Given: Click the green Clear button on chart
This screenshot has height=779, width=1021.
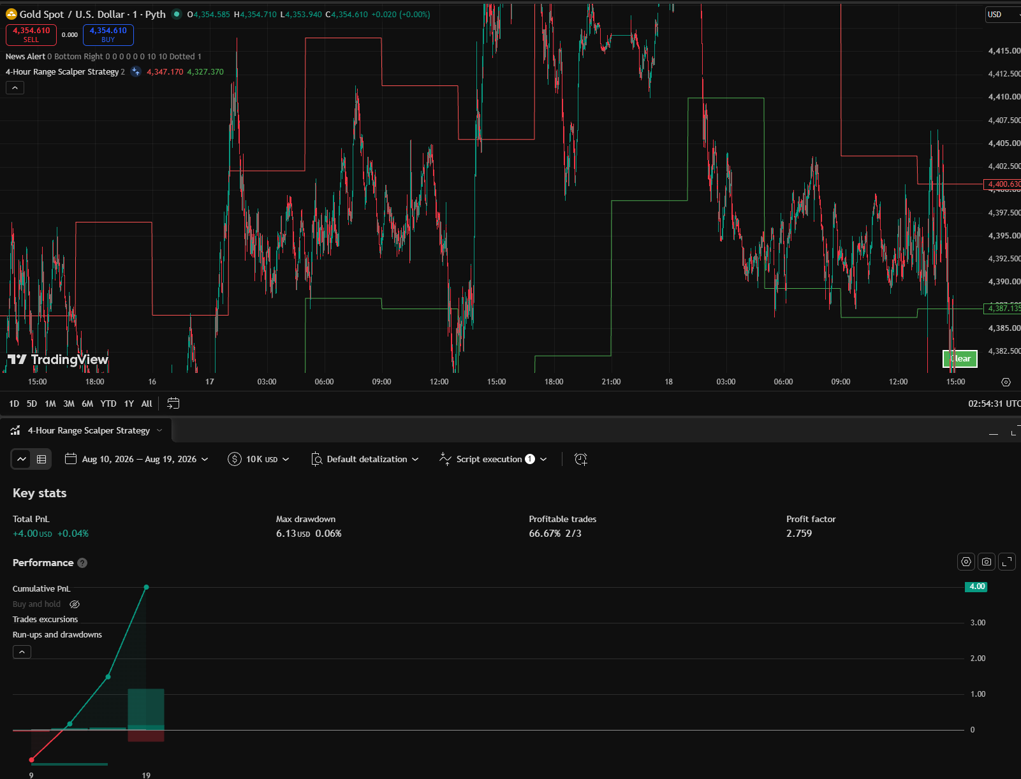Looking at the screenshot, I should coord(960,359).
